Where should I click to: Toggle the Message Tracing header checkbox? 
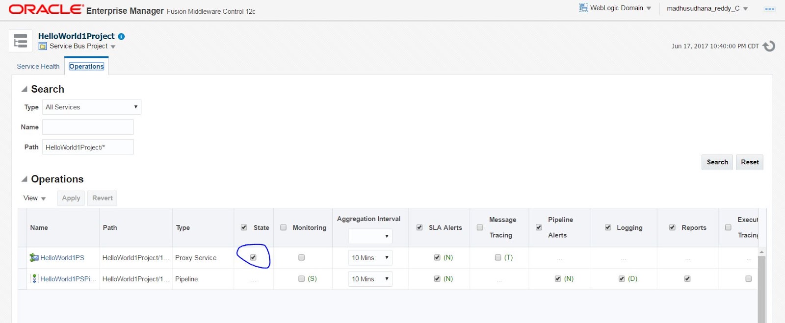480,227
